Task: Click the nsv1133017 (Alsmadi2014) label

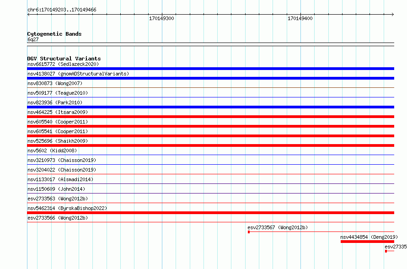Action: (x=60, y=179)
